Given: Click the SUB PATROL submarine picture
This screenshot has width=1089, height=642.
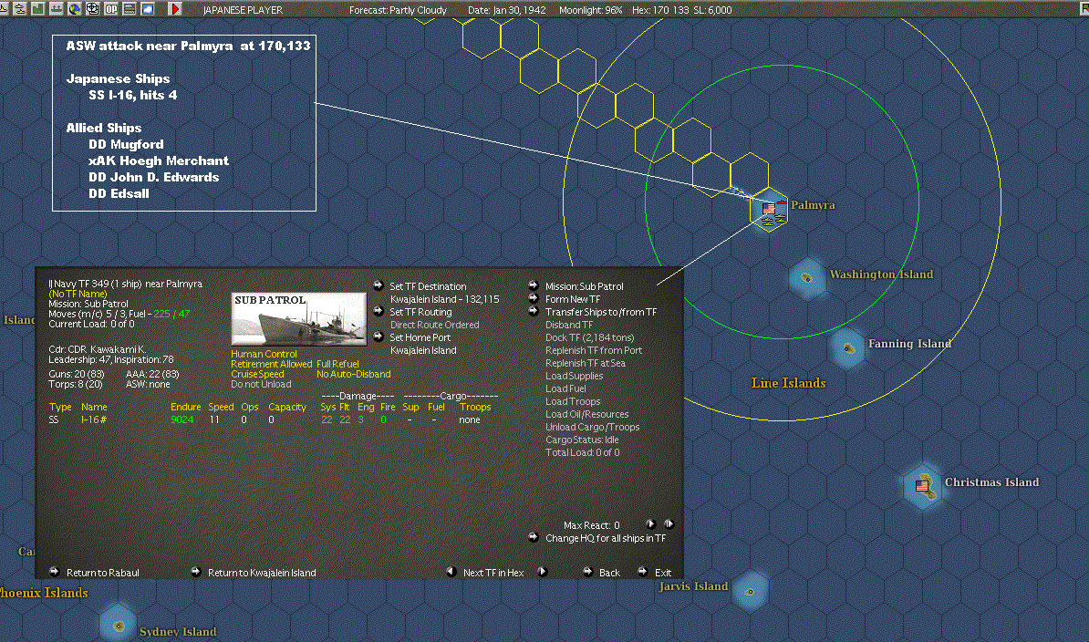Looking at the screenshot, I should click(x=298, y=319).
